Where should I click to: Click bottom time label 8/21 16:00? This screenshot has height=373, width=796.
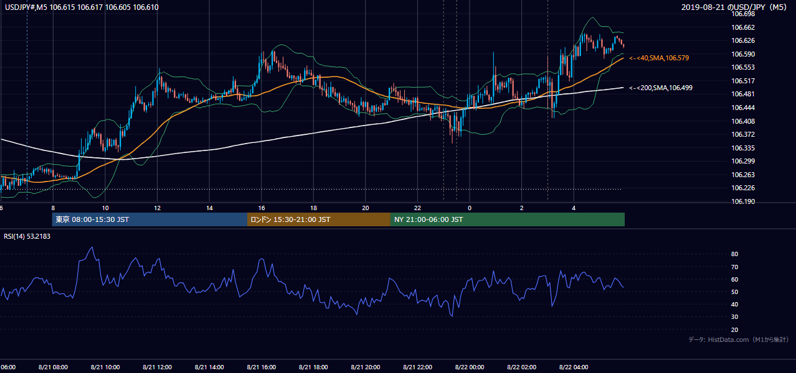(262, 367)
